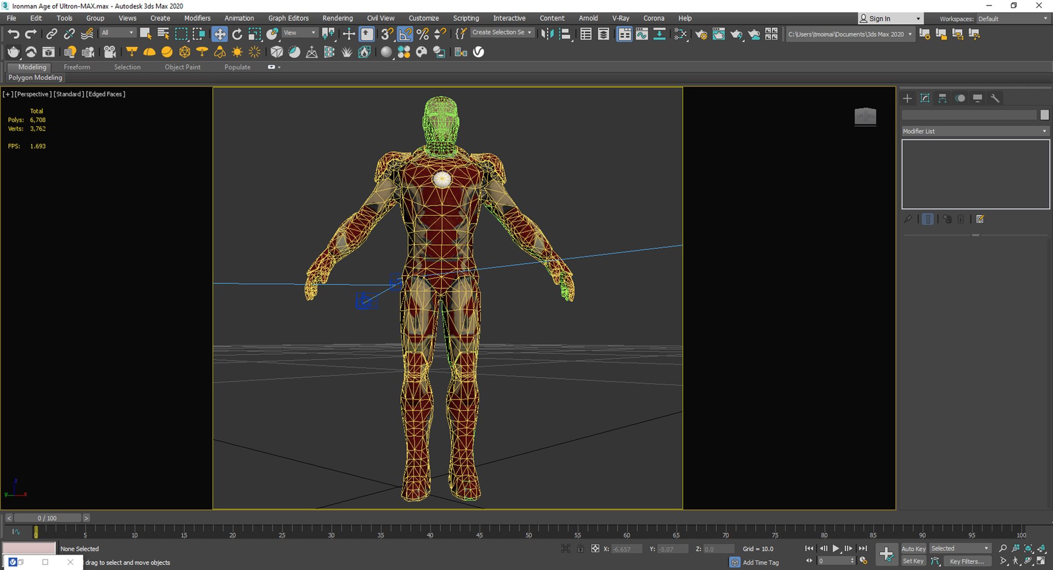Toggle the 3D Snaps button
Image resolution: width=1053 pixels, height=570 pixels.
point(387,34)
